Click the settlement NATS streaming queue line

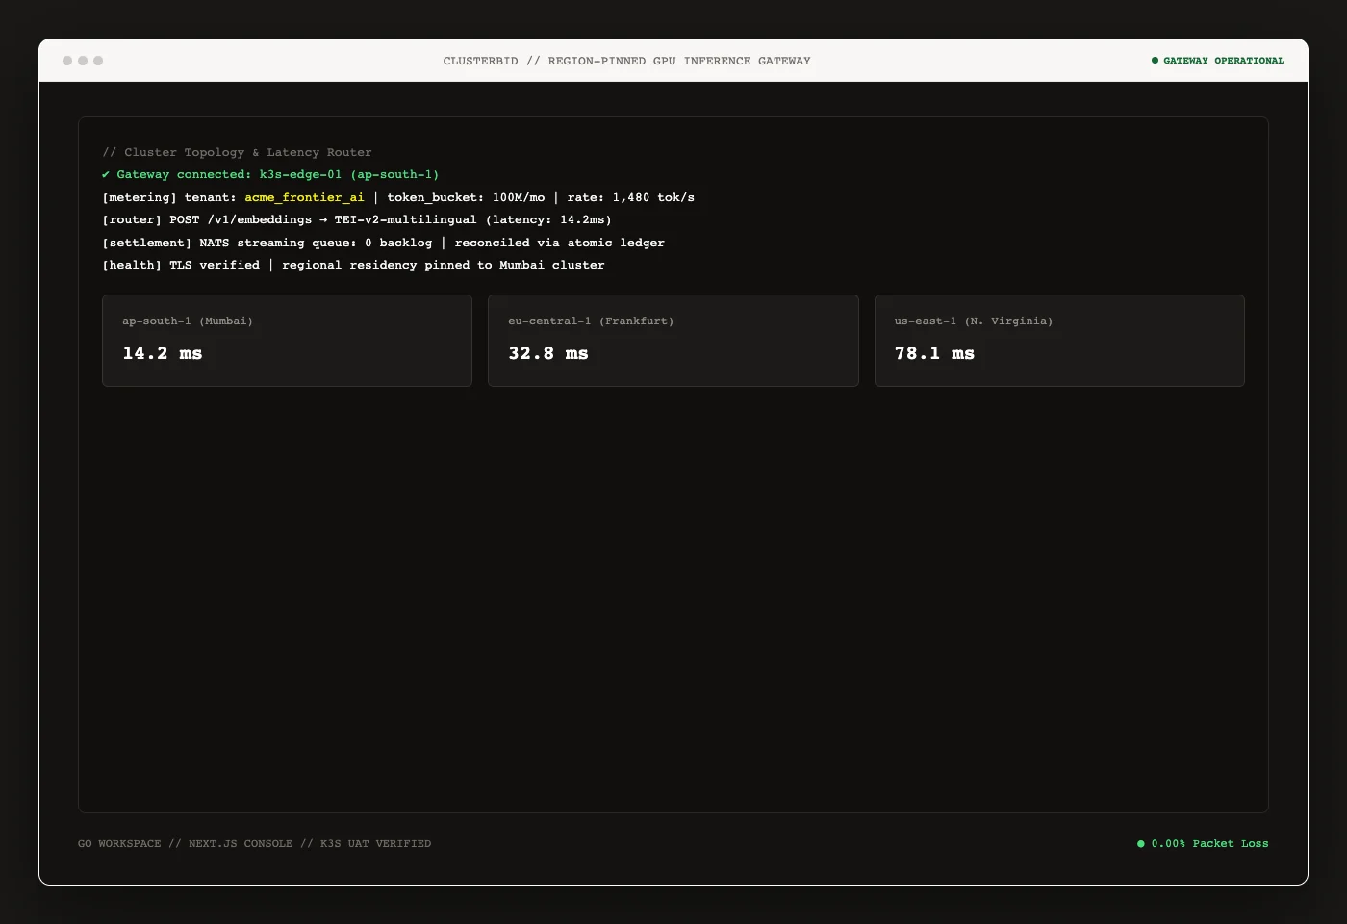[x=383, y=243]
